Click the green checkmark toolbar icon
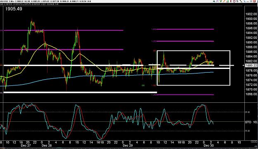Screen dimensions: 258x149 (221, 1)
